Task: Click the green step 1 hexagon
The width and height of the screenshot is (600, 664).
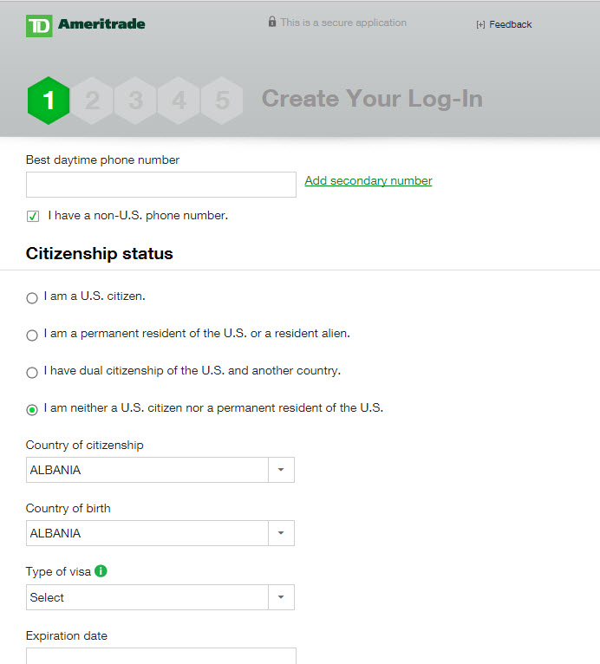Action: (x=49, y=101)
